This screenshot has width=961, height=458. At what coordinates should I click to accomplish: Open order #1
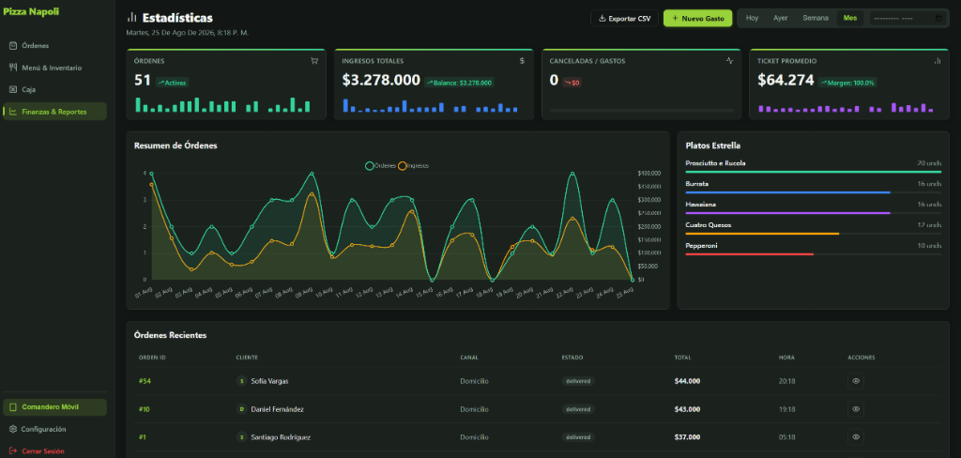143,437
